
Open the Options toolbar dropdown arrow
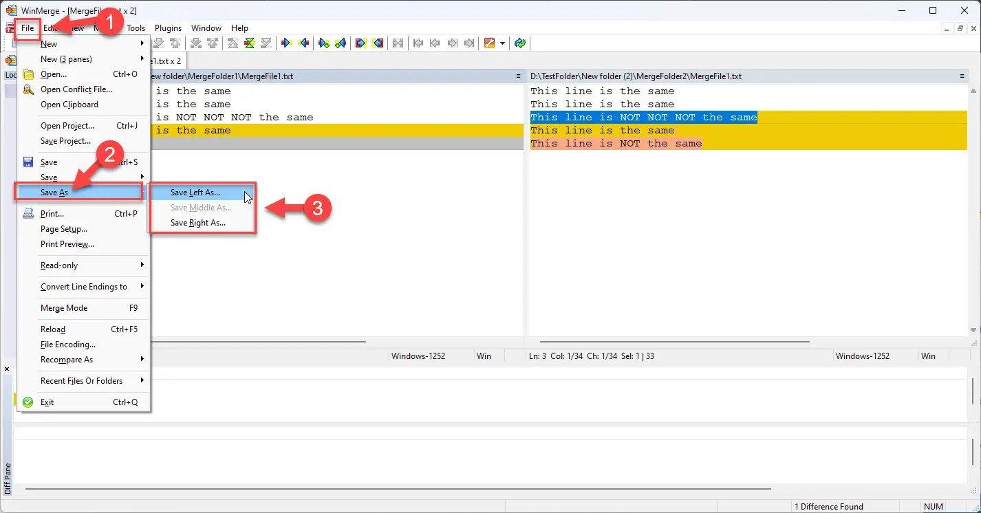502,43
